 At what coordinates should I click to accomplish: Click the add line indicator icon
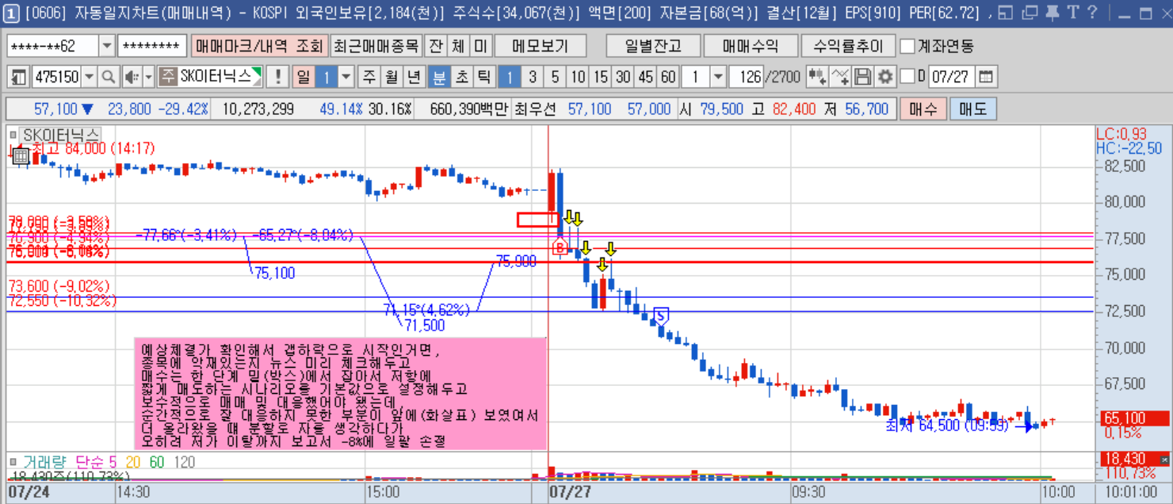click(841, 77)
